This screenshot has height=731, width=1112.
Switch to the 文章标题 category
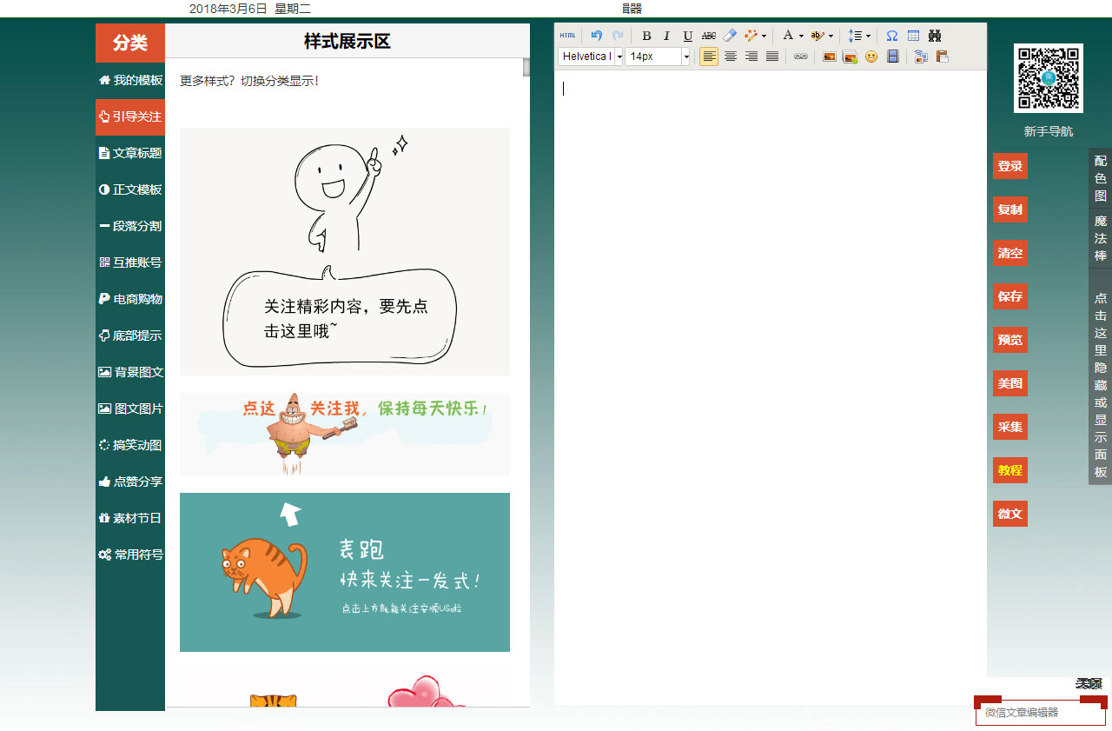pyautogui.click(x=130, y=153)
